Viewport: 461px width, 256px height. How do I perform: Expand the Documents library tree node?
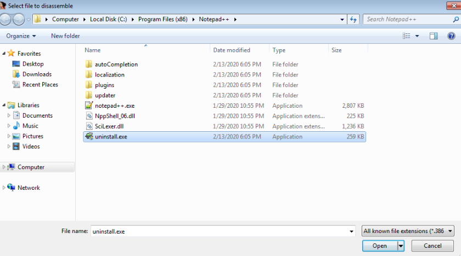(9, 115)
